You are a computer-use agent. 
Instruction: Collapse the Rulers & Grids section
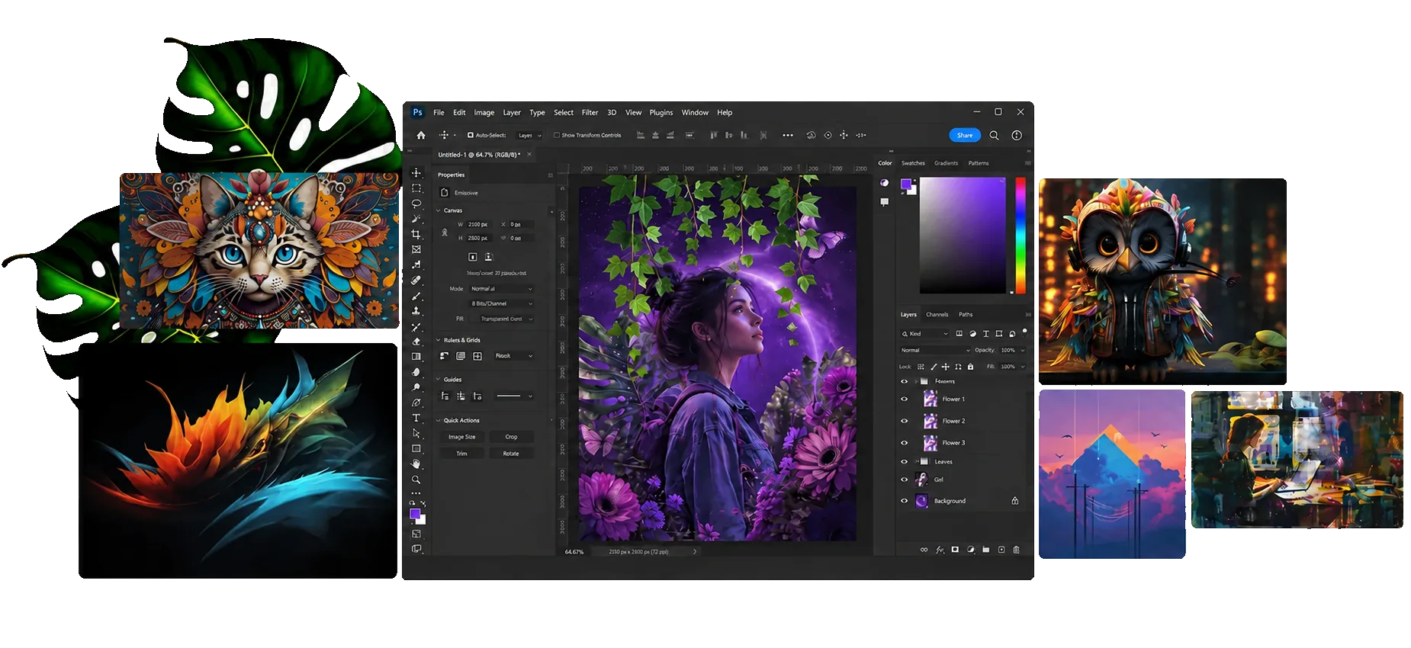point(439,340)
